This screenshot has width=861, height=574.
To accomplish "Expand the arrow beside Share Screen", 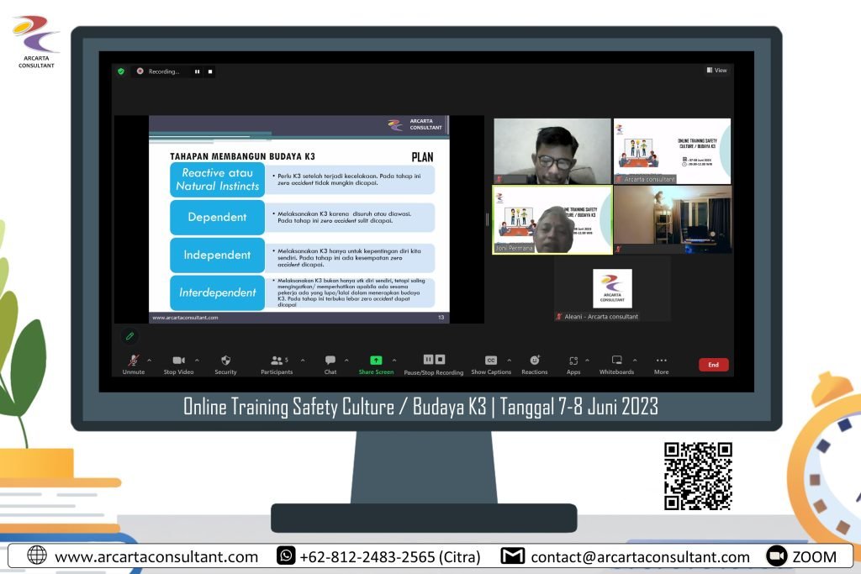I will click(394, 361).
